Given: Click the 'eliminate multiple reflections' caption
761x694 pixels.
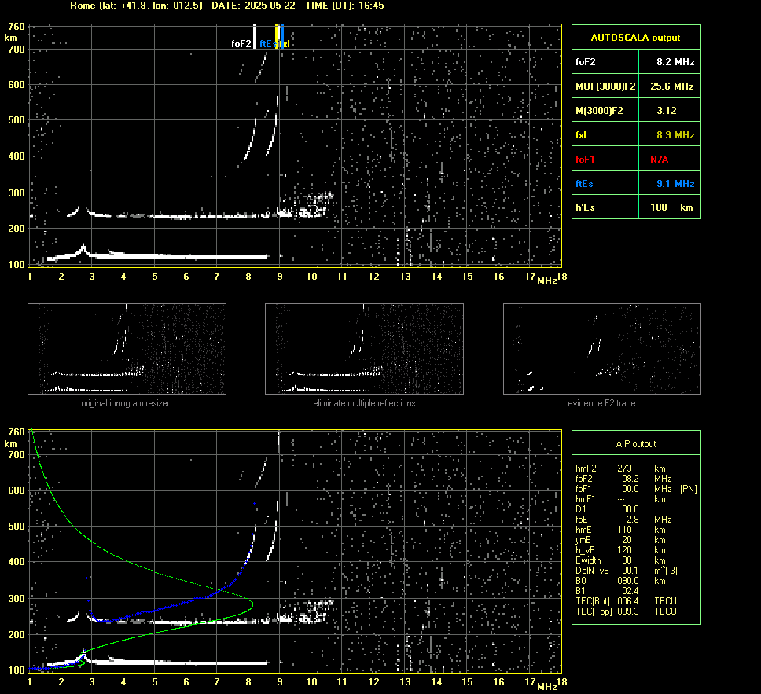Looking at the screenshot, I should pos(364,403).
